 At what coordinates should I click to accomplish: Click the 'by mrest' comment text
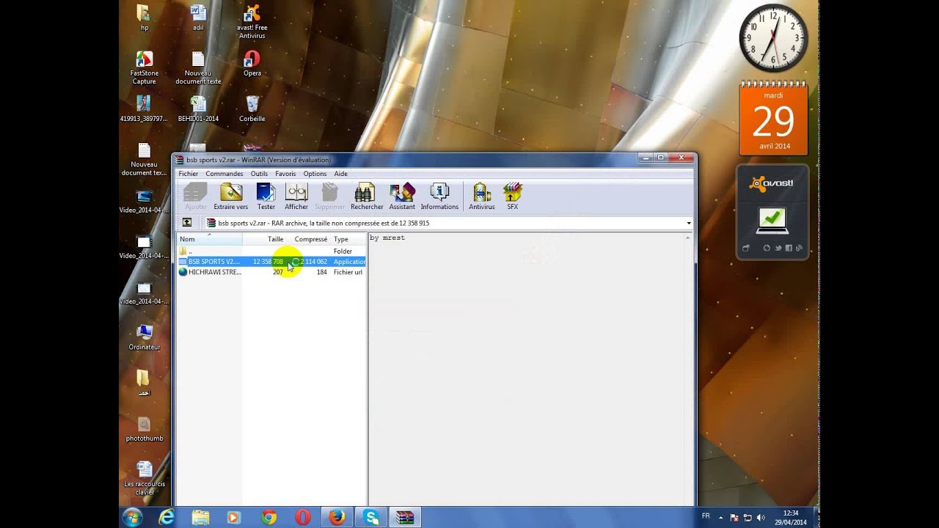387,238
